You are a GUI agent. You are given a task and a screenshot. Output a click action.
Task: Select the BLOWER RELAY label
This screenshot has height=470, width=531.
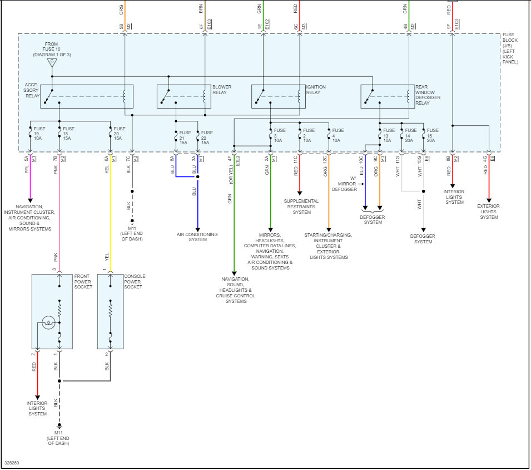point(222,90)
